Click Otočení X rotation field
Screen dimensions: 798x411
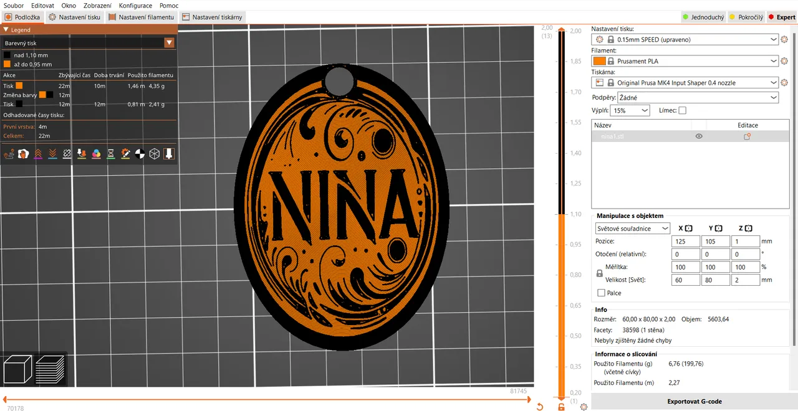686,254
